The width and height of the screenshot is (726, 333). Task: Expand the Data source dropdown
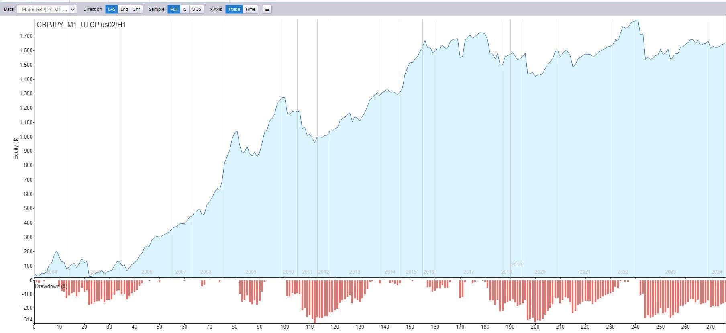(47, 9)
